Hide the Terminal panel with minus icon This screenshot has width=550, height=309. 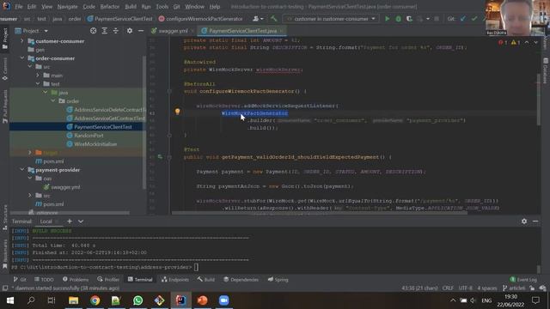[x=535, y=221]
